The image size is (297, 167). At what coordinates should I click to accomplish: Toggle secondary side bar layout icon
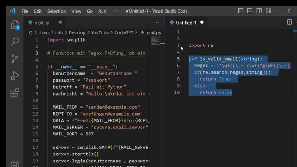(259, 11)
